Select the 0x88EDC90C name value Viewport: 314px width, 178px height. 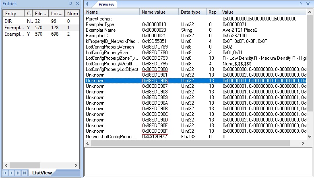coord(155,114)
